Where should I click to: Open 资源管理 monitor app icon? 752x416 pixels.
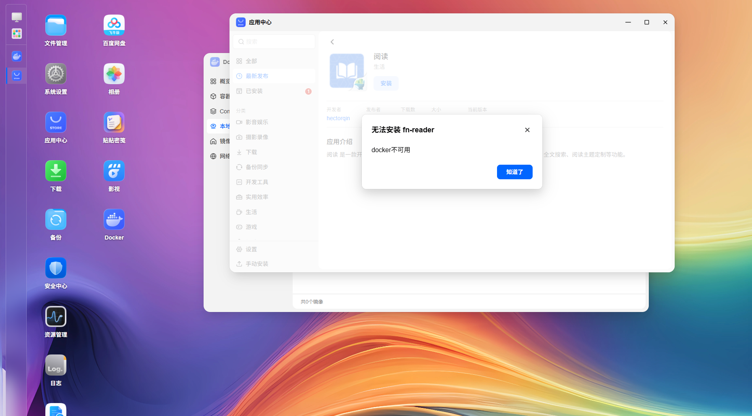click(56, 316)
